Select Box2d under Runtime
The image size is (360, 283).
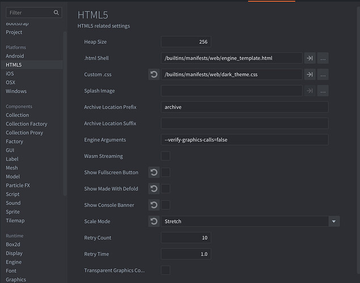14,245
